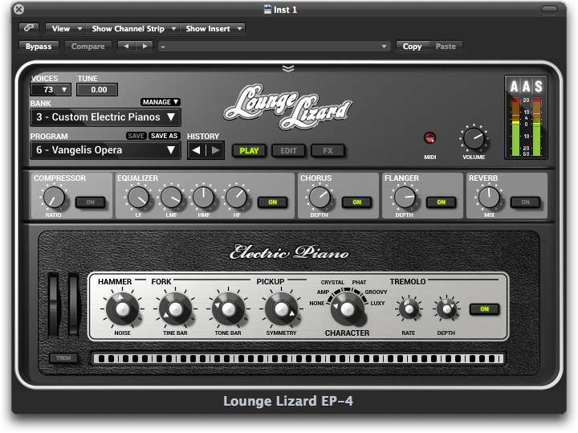Screen dimensions: 578x433
Task: Go to previous setting with left arrow
Action: [x=127, y=47]
